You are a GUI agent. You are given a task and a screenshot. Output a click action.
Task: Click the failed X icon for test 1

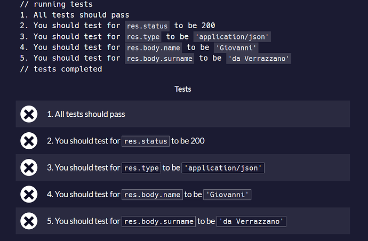29,114
